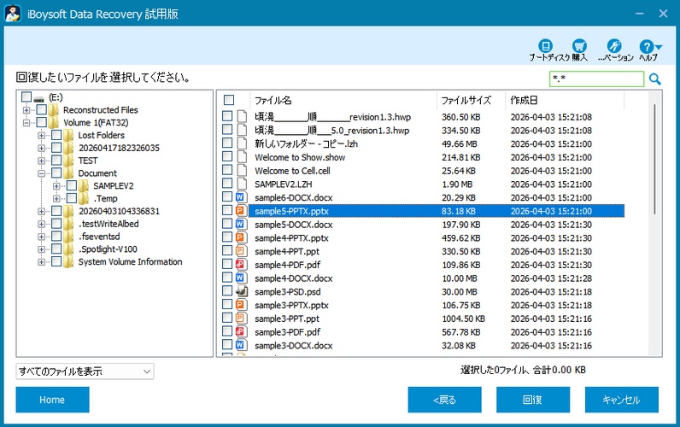The width and height of the screenshot is (680, 427).
Task: Click the Word icon of sample6-DOCX.docx
Action: point(241,197)
